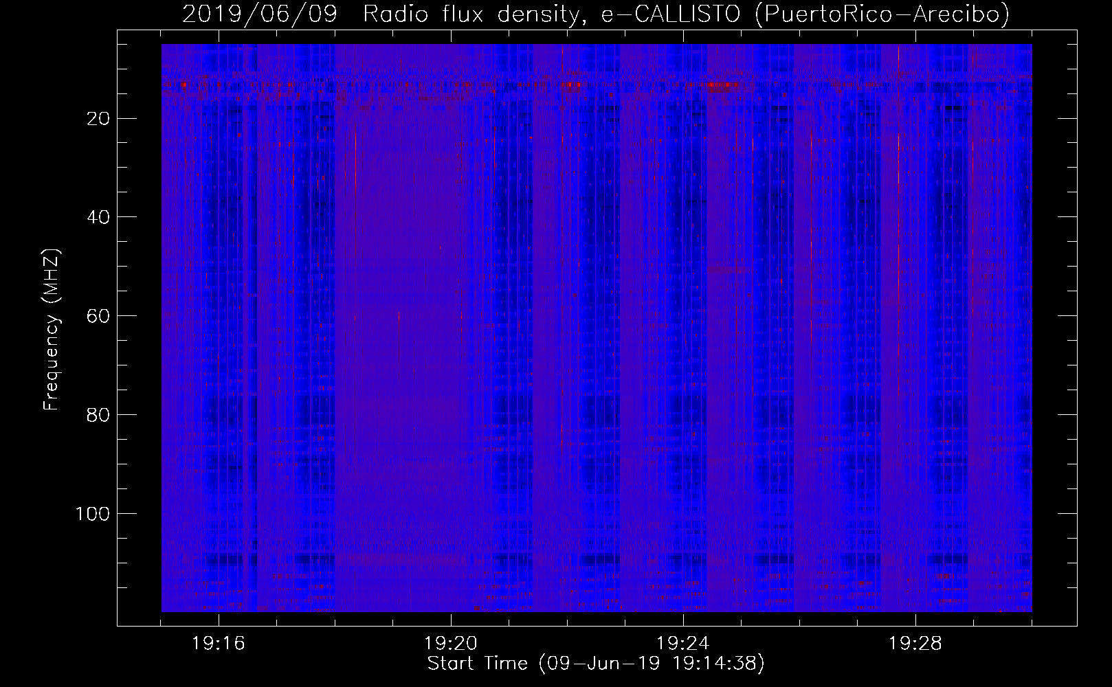Click the 19:16 time tick label
Screen dimensions: 1112x687
tap(219, 644)
